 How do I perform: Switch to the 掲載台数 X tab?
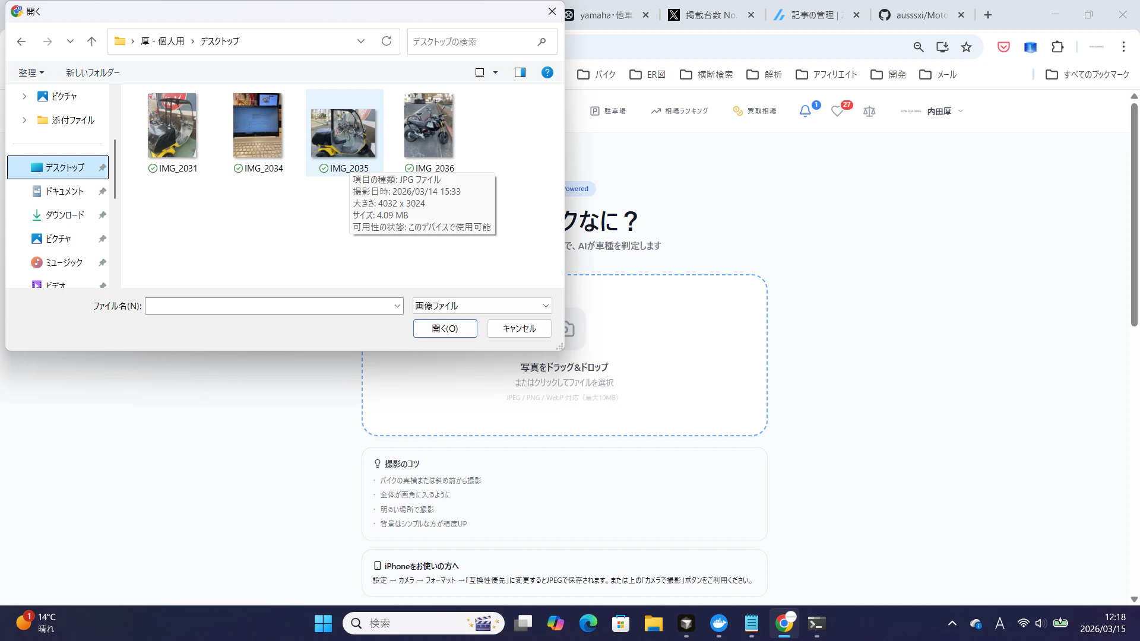pos(711,15)
